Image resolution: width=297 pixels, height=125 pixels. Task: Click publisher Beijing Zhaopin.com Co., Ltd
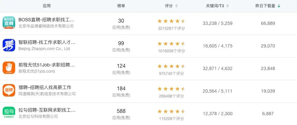(x=44, y=49)
